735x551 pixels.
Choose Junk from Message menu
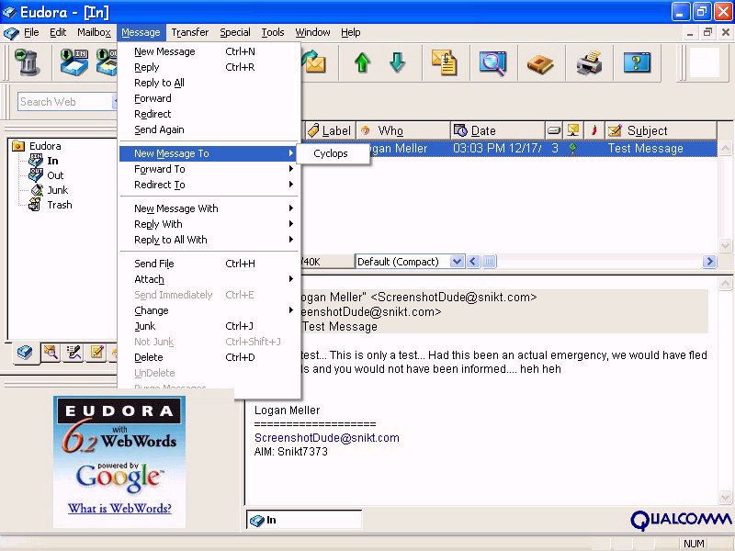[209, 326]
